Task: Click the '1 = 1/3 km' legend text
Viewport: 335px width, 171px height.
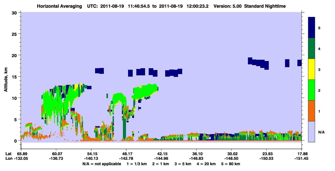Action: click(x=137, y=164)
